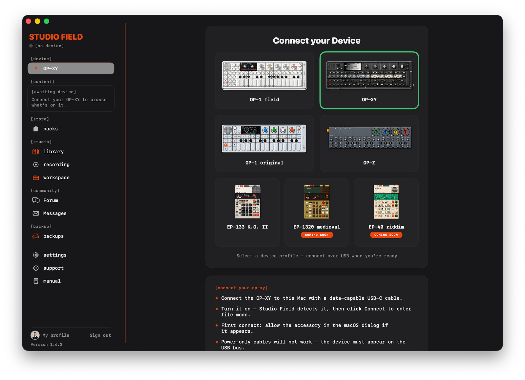
Task: Open the packs store bag icon
Action: pos(36,129)
